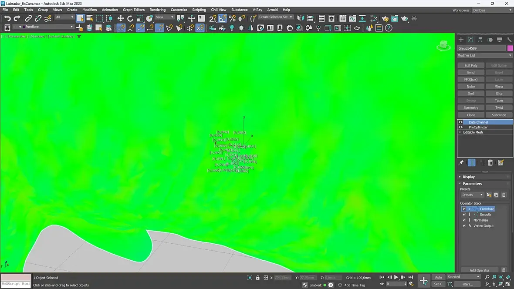Click the Symmetry modifier button
514x289 pixels.
[471, 108]
